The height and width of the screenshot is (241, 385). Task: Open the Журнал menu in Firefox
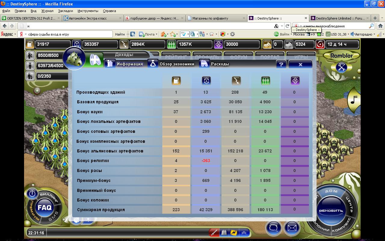click(47, 11)
